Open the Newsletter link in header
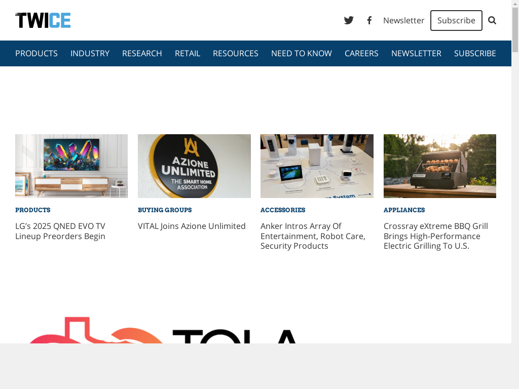Viewport: 519px width, 389px height. pyautogui.click(x=403, y=20)
